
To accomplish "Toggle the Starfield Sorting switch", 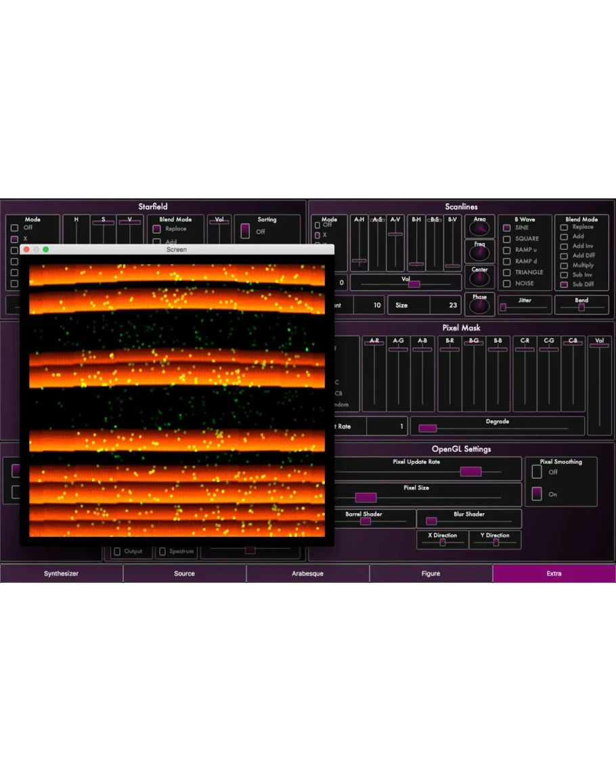I will [245, 232].
